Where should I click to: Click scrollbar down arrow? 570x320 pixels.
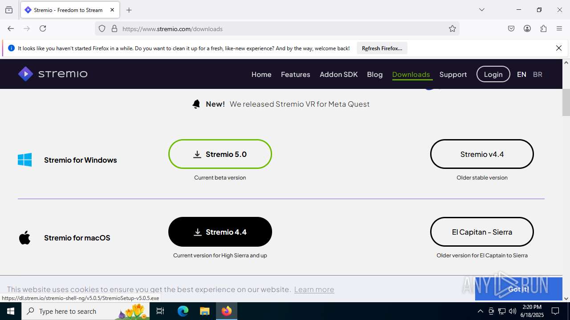tap(566, 299)
